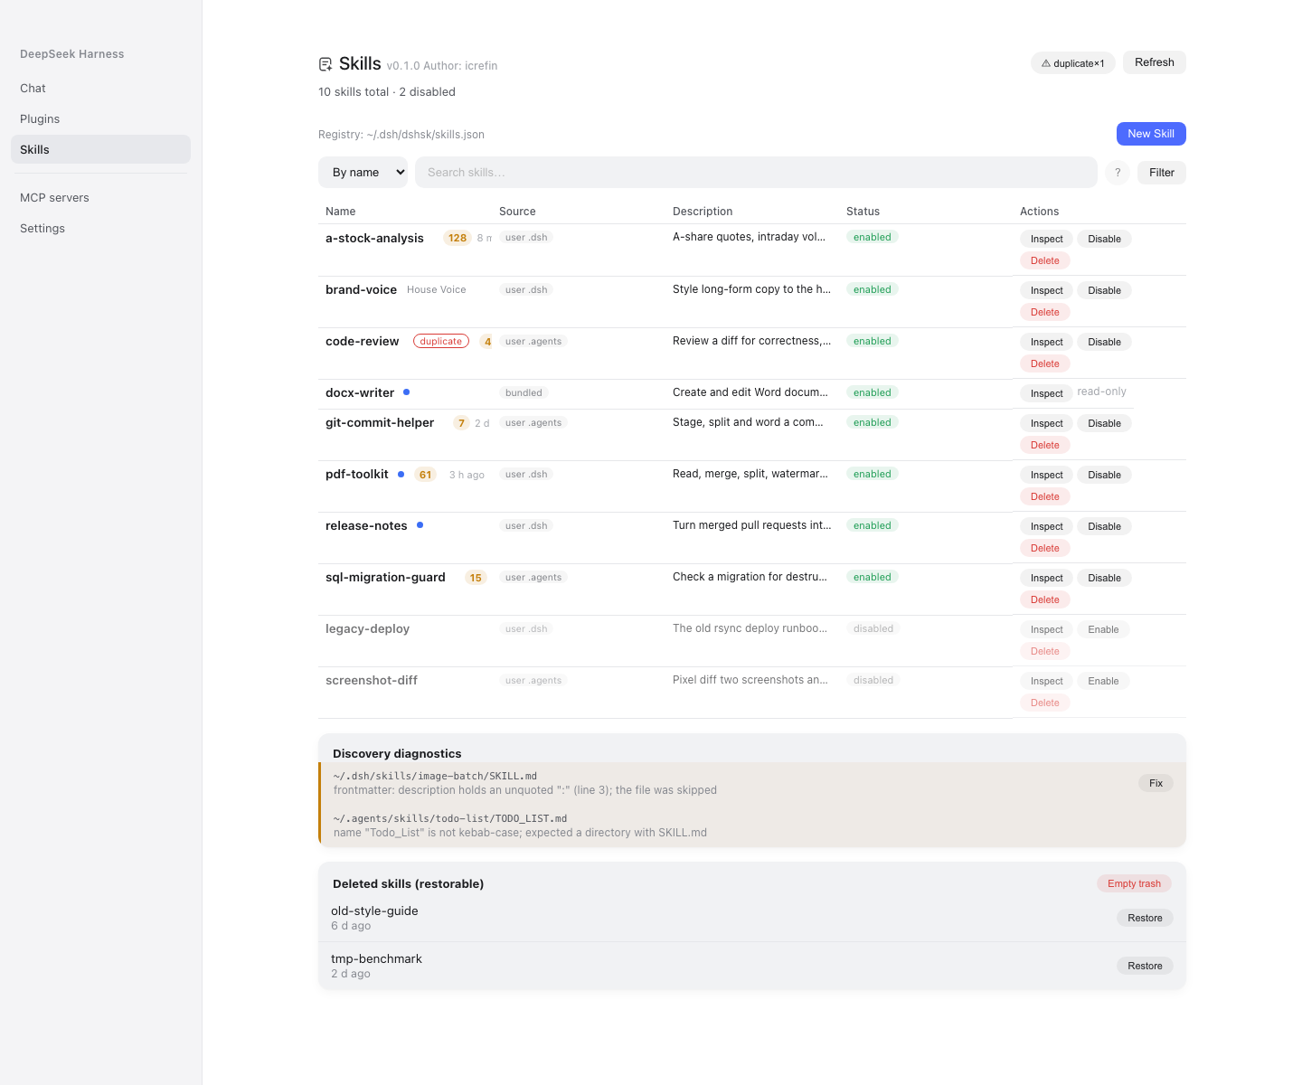Image resolution: width=1302 pixels, height=1085 pixels.
Task: Click the git-commit-helper skill name
Action: click(x=380, y=422)
